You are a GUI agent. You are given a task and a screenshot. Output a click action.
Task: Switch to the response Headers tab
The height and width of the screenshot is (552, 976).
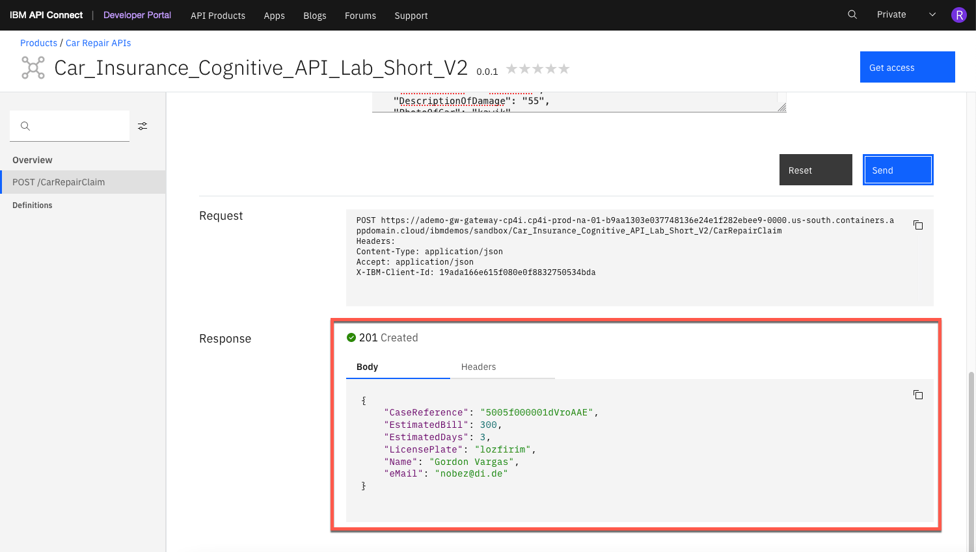point(502,367)
